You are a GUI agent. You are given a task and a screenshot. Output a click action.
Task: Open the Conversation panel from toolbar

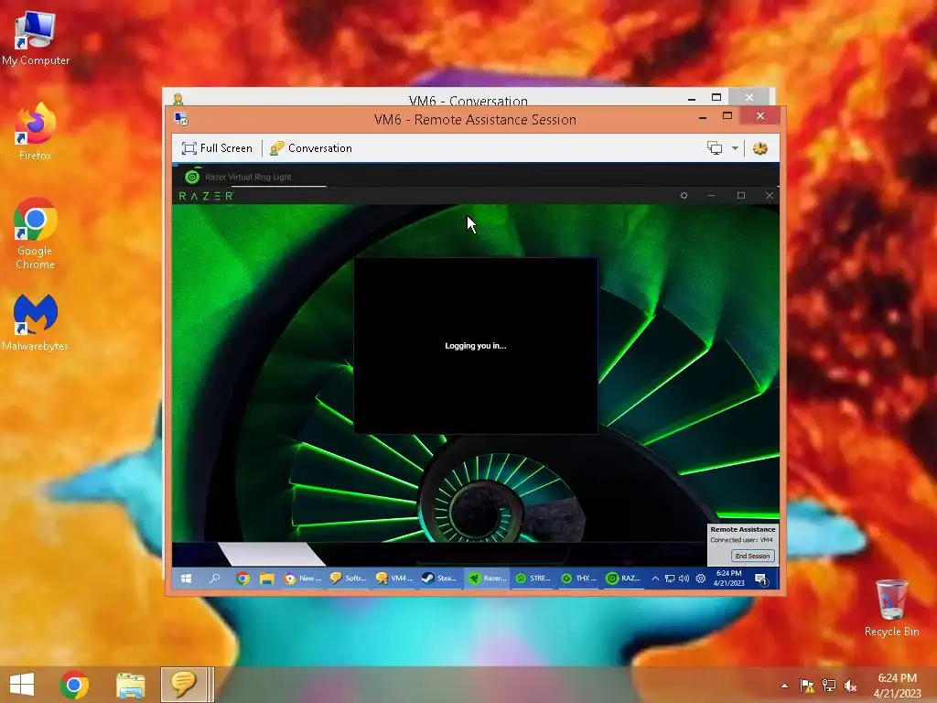tap(311, 148)
